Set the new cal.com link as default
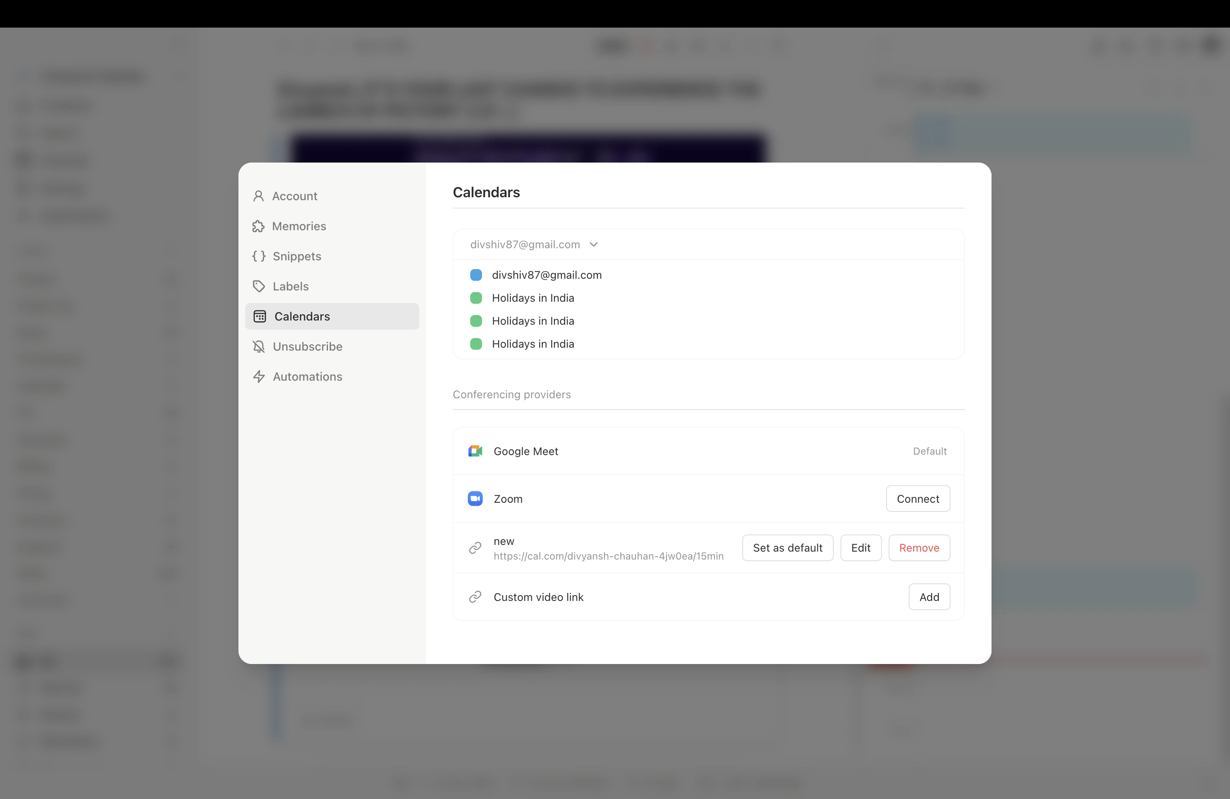Screen dimensions: 1230x799 pos(787,547)
